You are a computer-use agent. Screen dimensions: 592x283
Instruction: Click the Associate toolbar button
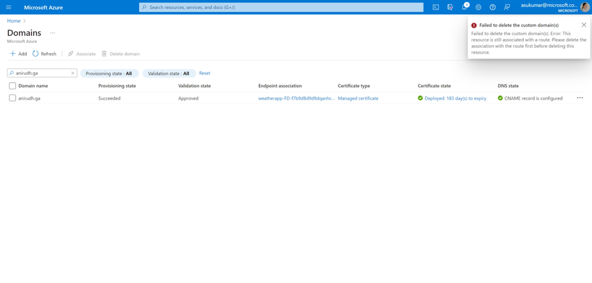point(82,54)
